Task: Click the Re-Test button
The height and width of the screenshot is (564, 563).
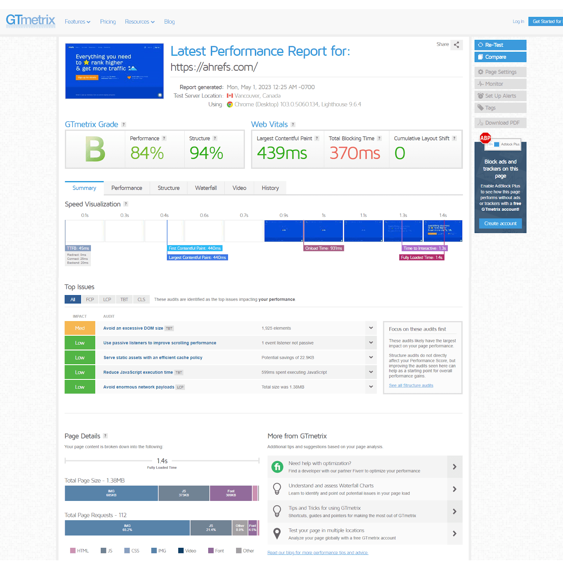Action: click(500, 45)
